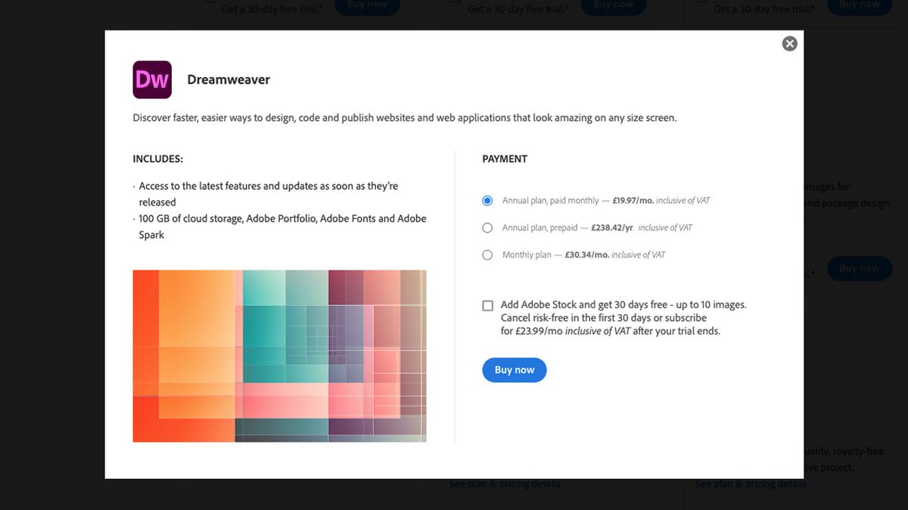Enable the "Add Adobe Stock" checkbox
Viewport: 908px width, 510px height.
coord(487,305)
